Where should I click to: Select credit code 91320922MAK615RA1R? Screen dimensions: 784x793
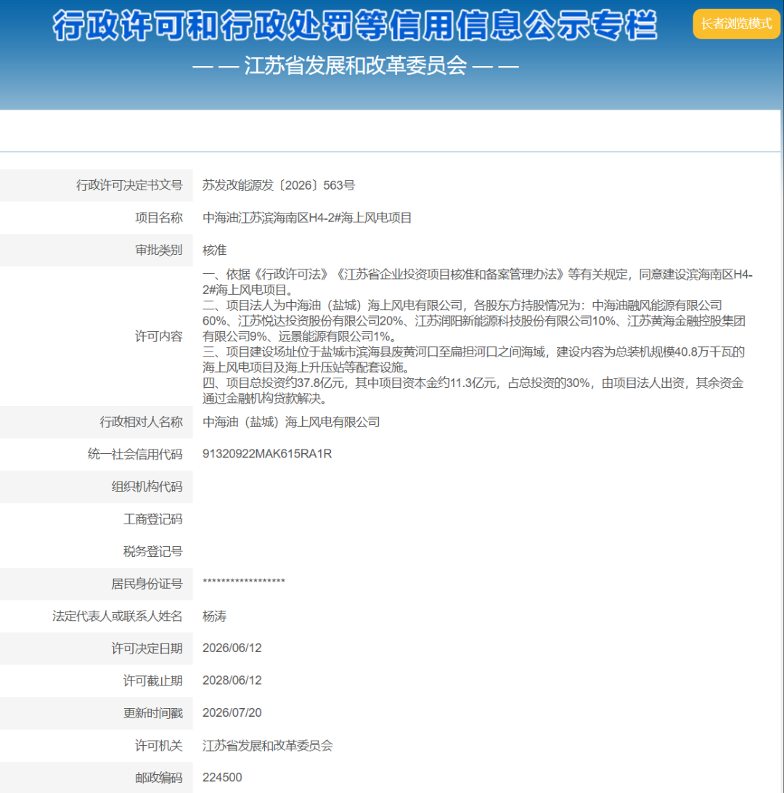click(x=267, y=454)
